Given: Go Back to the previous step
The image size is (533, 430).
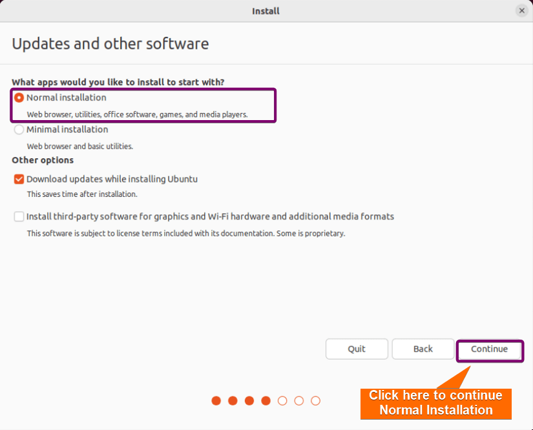Looking at the screenshot, I should (x=423, y=349).
